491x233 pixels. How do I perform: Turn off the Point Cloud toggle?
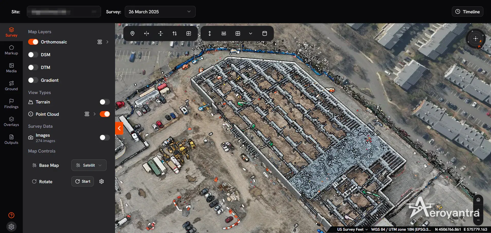coord(105,114)
